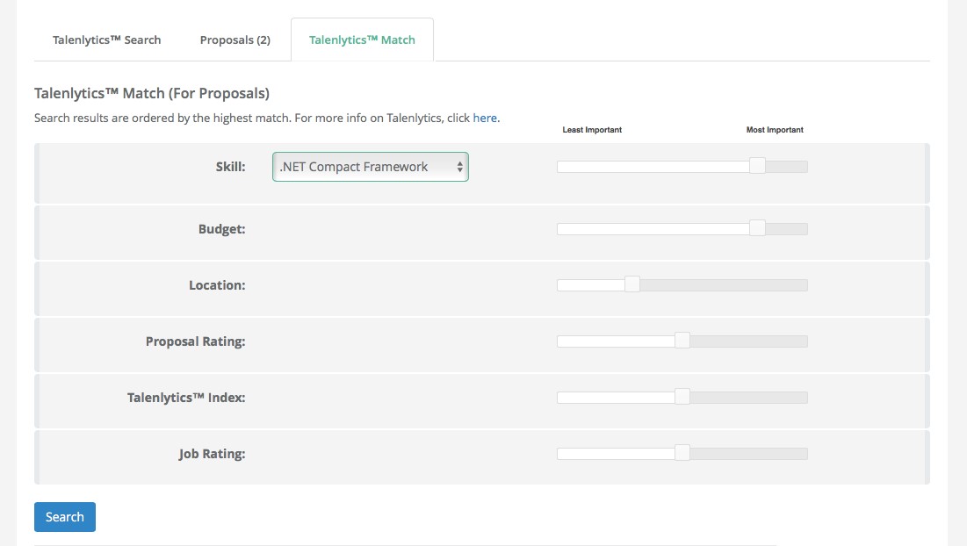Click the 'Talenlytics™ Index:' label

point(186,398)
